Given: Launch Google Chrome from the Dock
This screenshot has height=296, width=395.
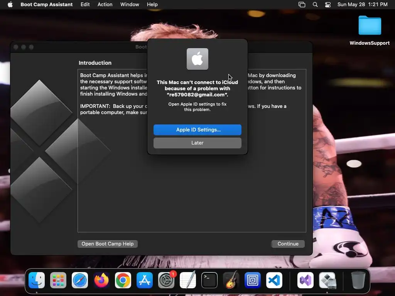Looking at the screenshot, I should pyautogui.click(x=123, y=280).
